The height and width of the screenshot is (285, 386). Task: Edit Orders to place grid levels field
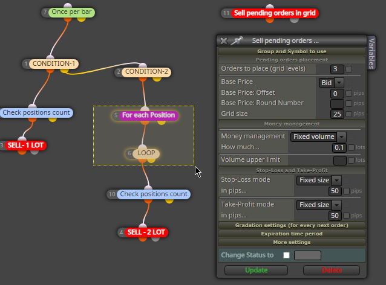point(337,69)
